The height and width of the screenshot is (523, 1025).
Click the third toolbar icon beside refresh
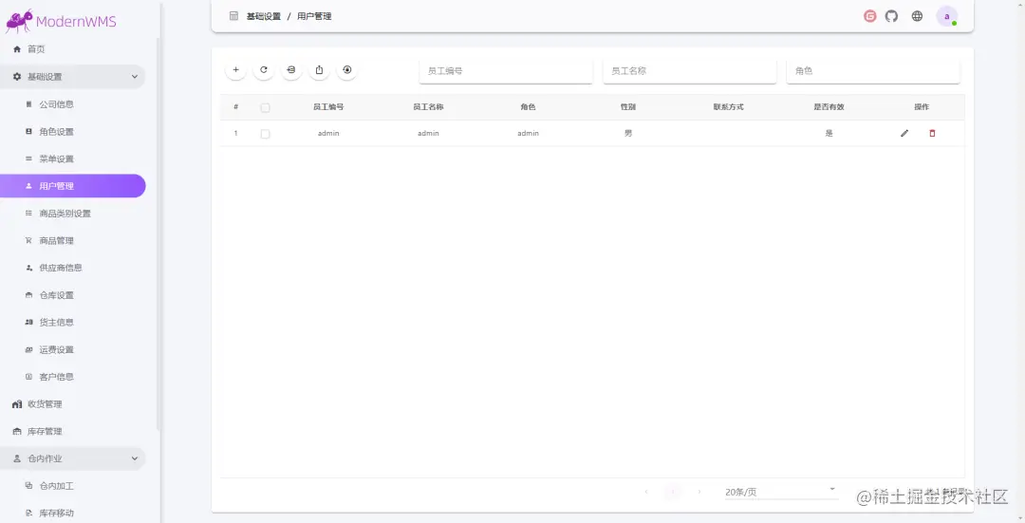click(x=291, y=70)
